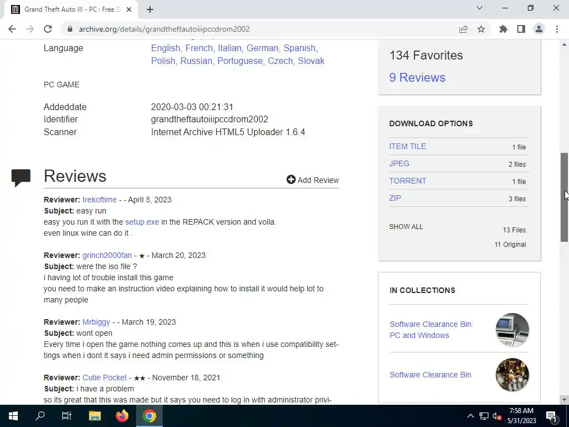
Task: Open the clock showing 7:58 AM
Action: (521, 416)
